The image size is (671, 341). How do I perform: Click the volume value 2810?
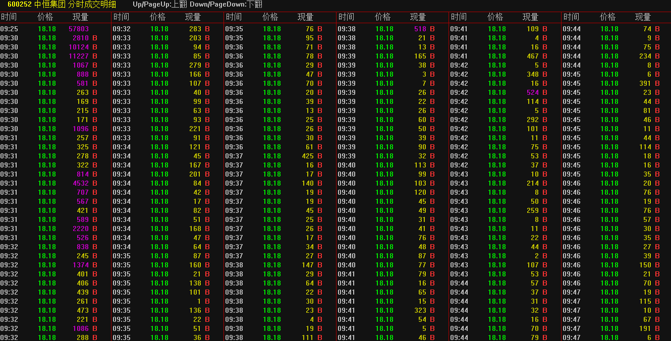pos(81,38)
